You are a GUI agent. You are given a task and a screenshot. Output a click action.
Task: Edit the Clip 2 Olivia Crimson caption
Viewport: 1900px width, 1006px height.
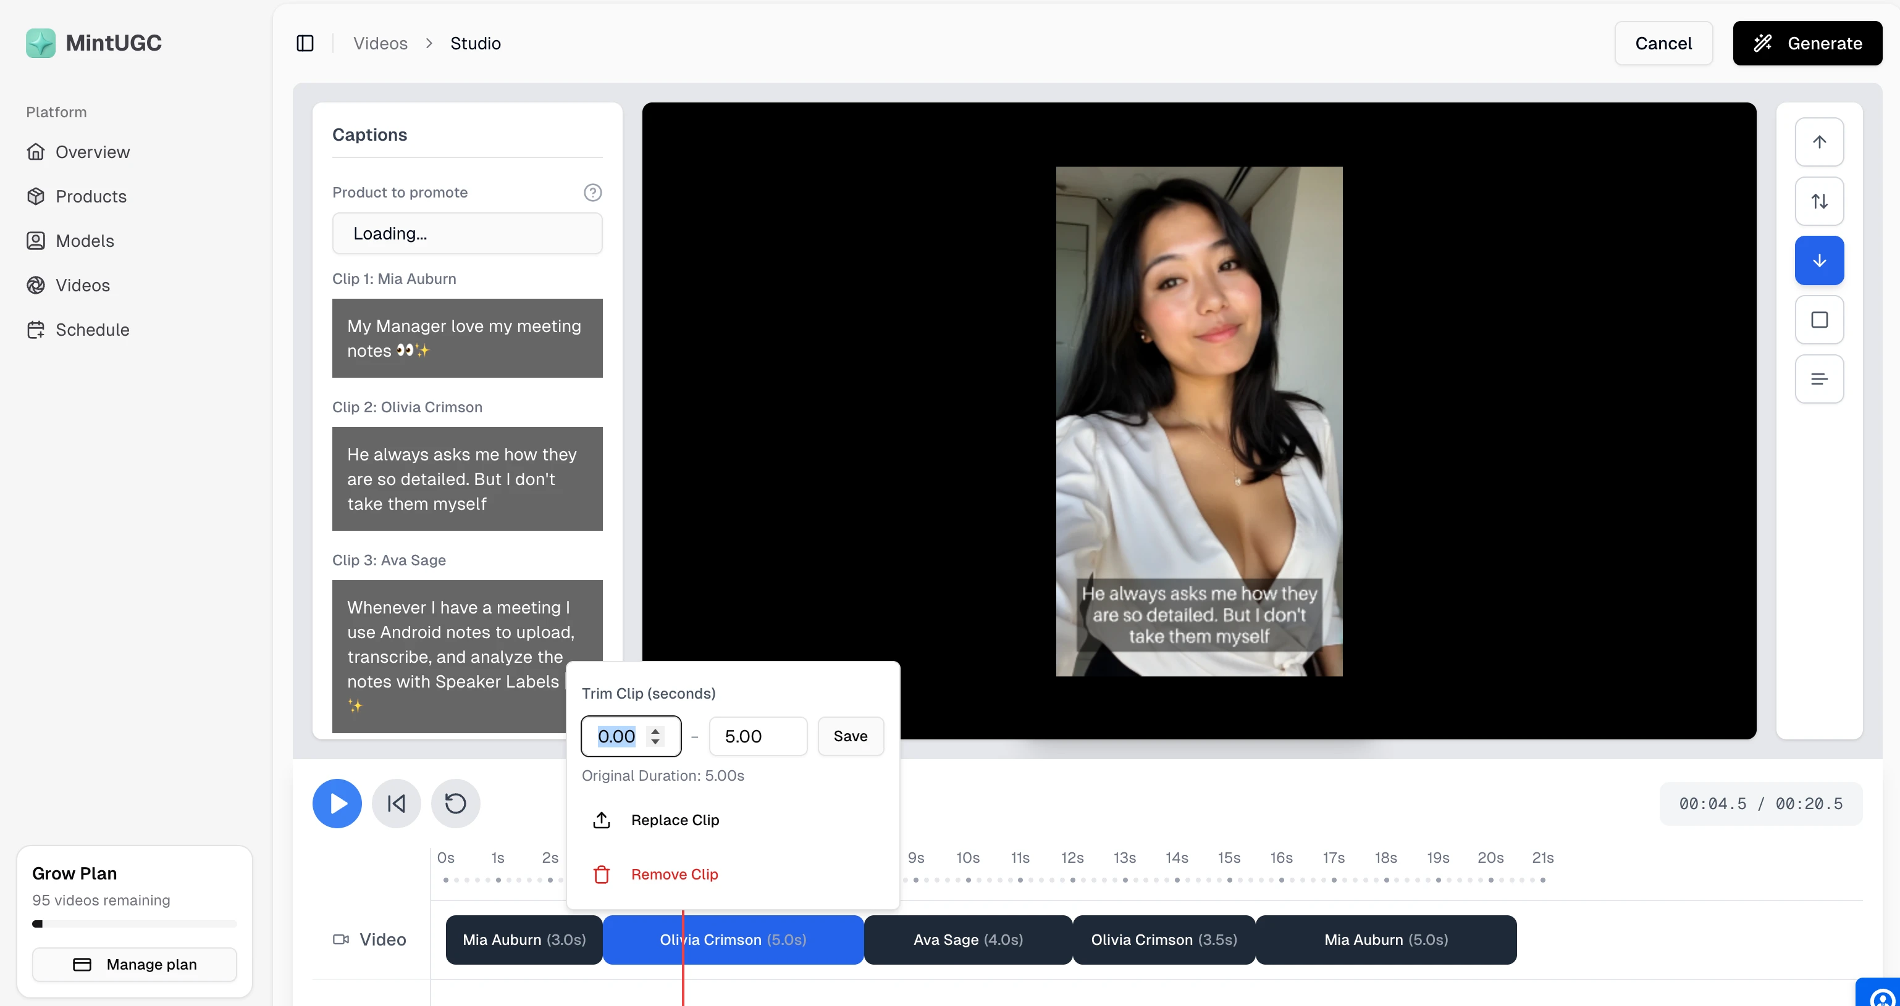point(468,479)
